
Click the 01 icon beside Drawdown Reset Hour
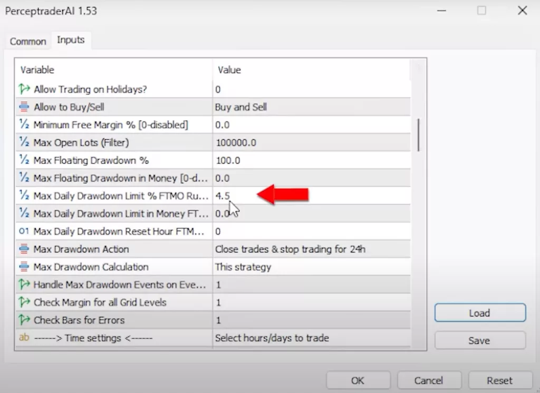pyautogui.click(x=24, y=231)
